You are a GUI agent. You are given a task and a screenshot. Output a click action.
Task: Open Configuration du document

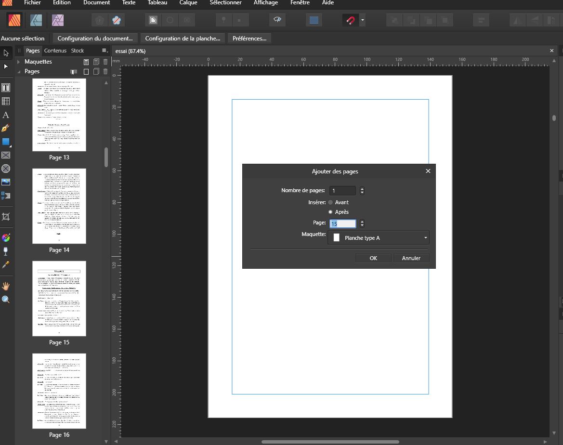click(95, 39)
